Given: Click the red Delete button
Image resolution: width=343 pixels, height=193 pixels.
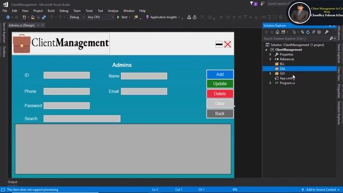Looking at the screenshot, I should [220, 94].
